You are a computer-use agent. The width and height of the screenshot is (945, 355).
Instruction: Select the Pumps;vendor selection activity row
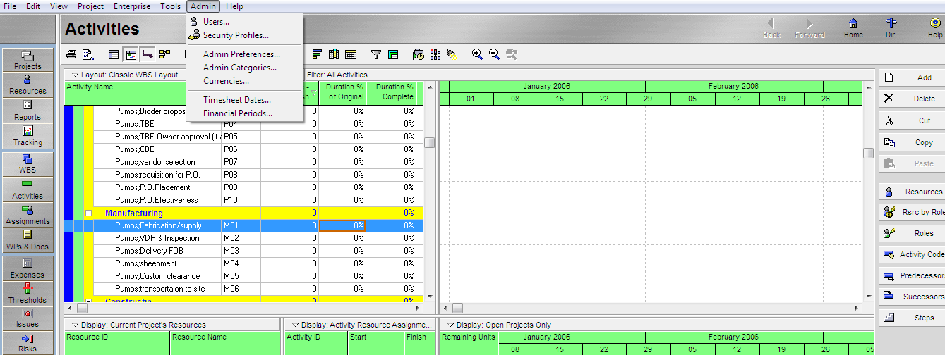tap(243, 162)
